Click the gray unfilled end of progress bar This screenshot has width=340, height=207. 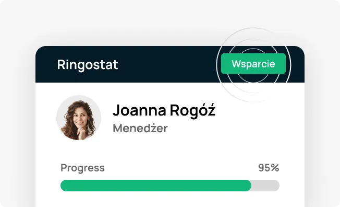[x=265, y=186]
